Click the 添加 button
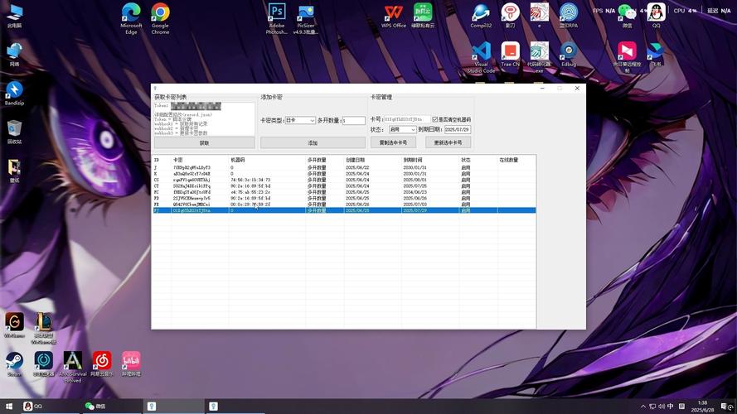This screenshot has width=737, height=414. click(x=313, y=142)
